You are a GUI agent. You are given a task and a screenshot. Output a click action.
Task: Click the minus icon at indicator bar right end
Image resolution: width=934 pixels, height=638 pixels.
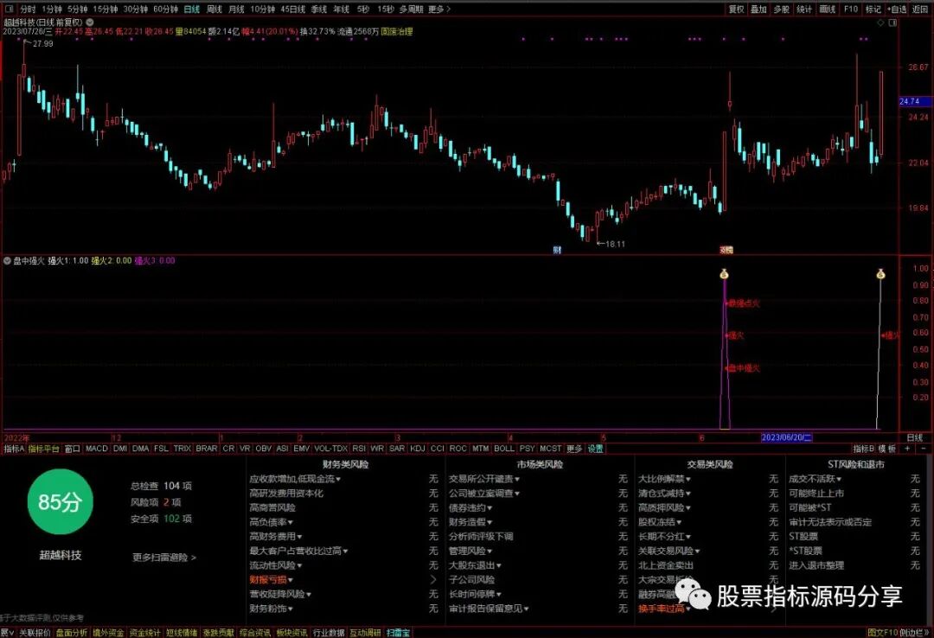click(x=924, y=448)
